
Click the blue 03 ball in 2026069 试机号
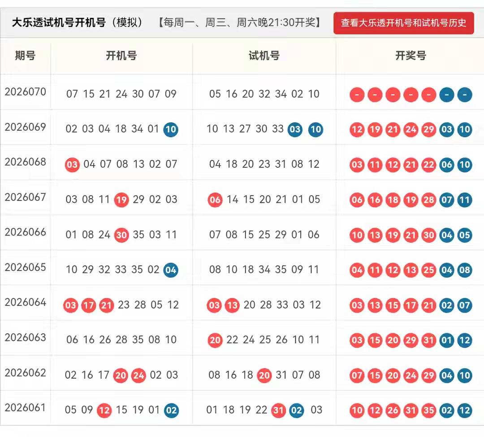click(x=295, y=130)
